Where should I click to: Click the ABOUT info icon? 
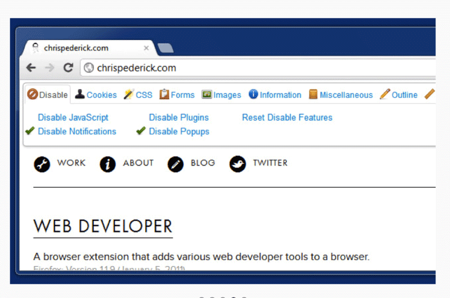coord(107,164)
